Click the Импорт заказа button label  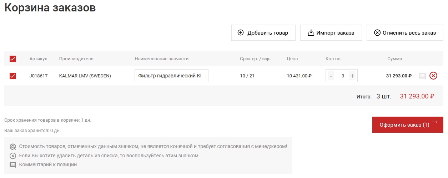click(x=335, y=33)
